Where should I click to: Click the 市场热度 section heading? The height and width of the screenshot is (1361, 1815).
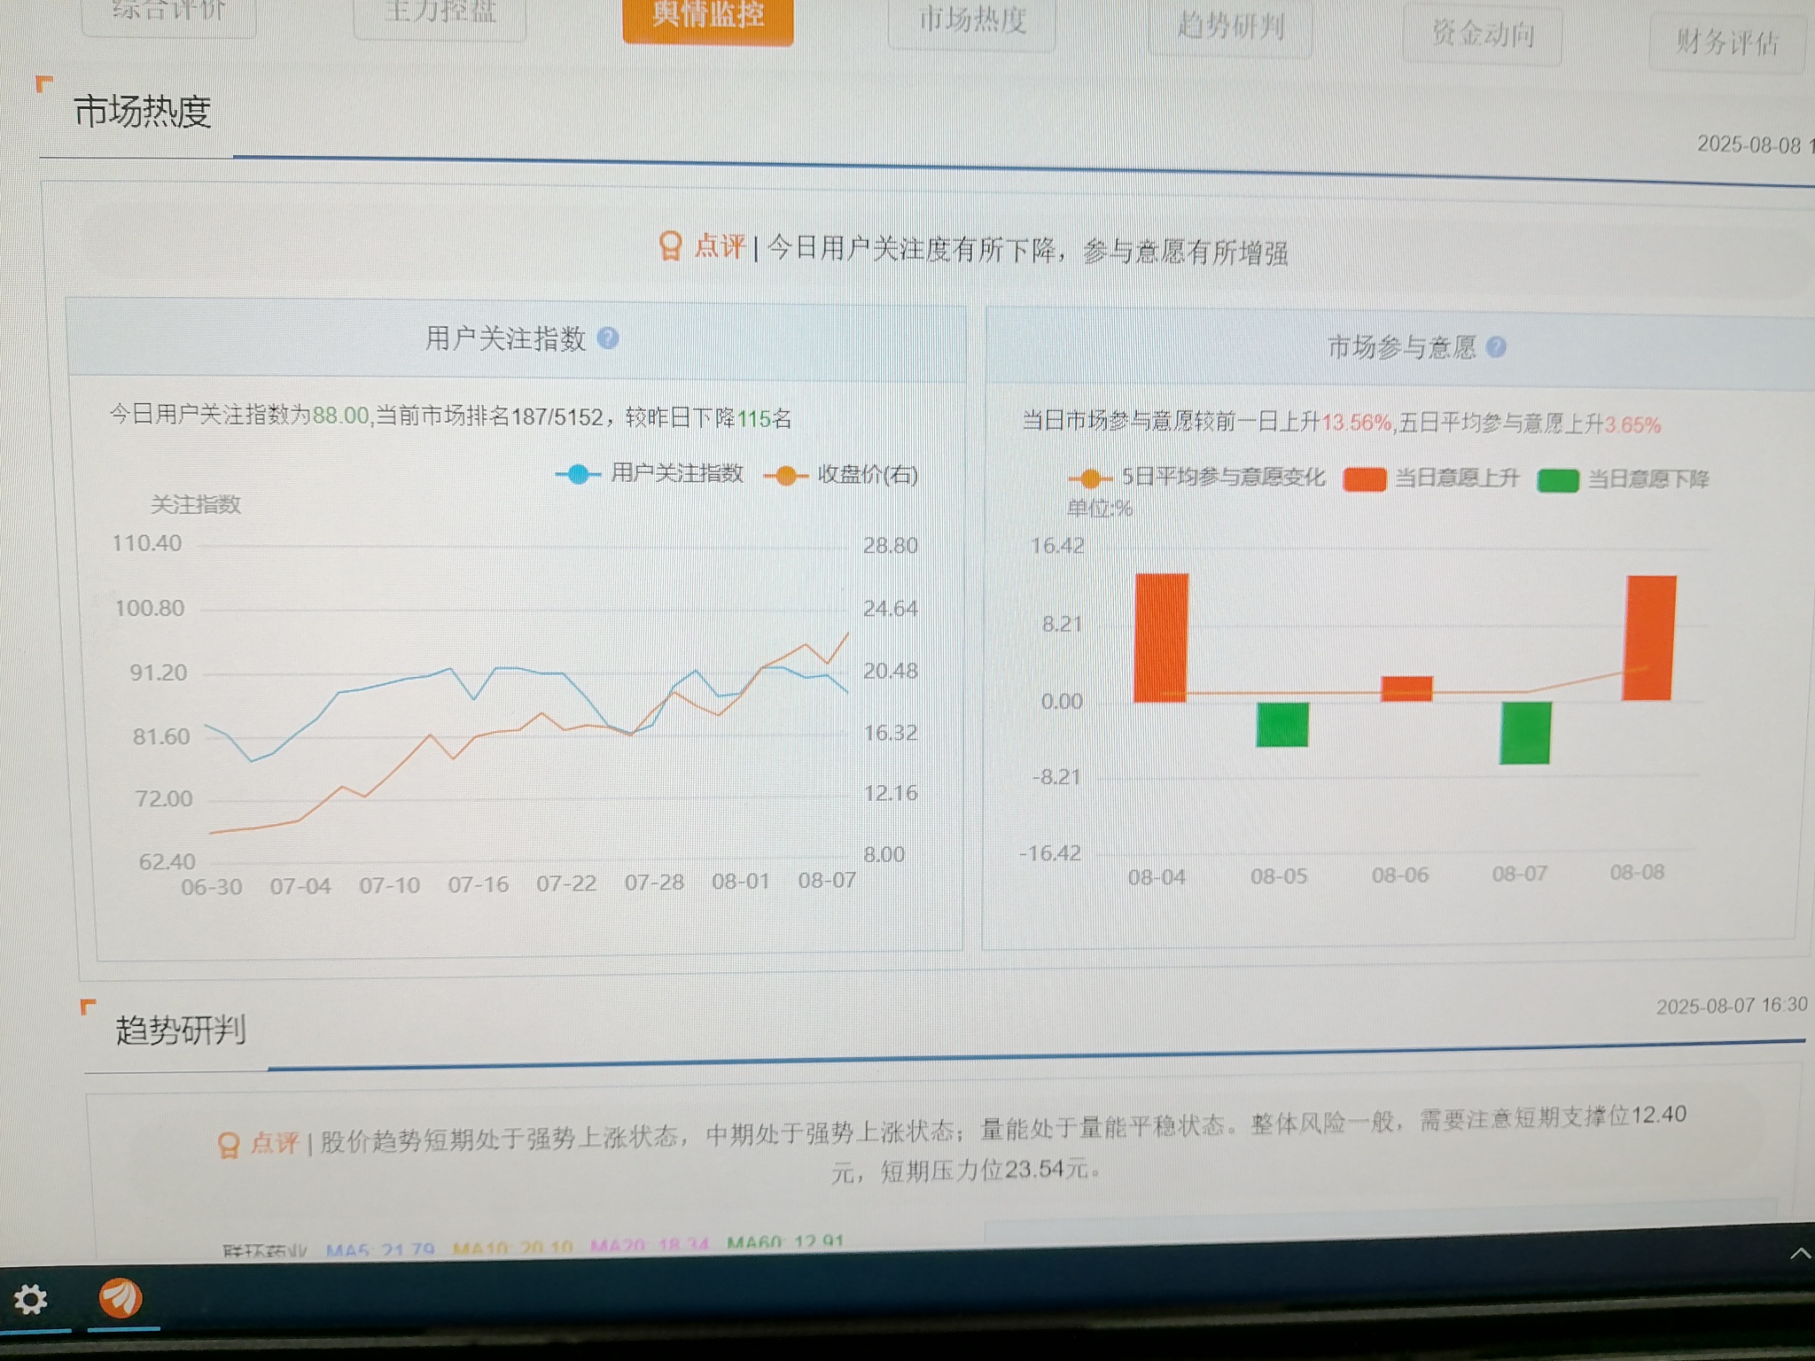click(x=142, y=112)
